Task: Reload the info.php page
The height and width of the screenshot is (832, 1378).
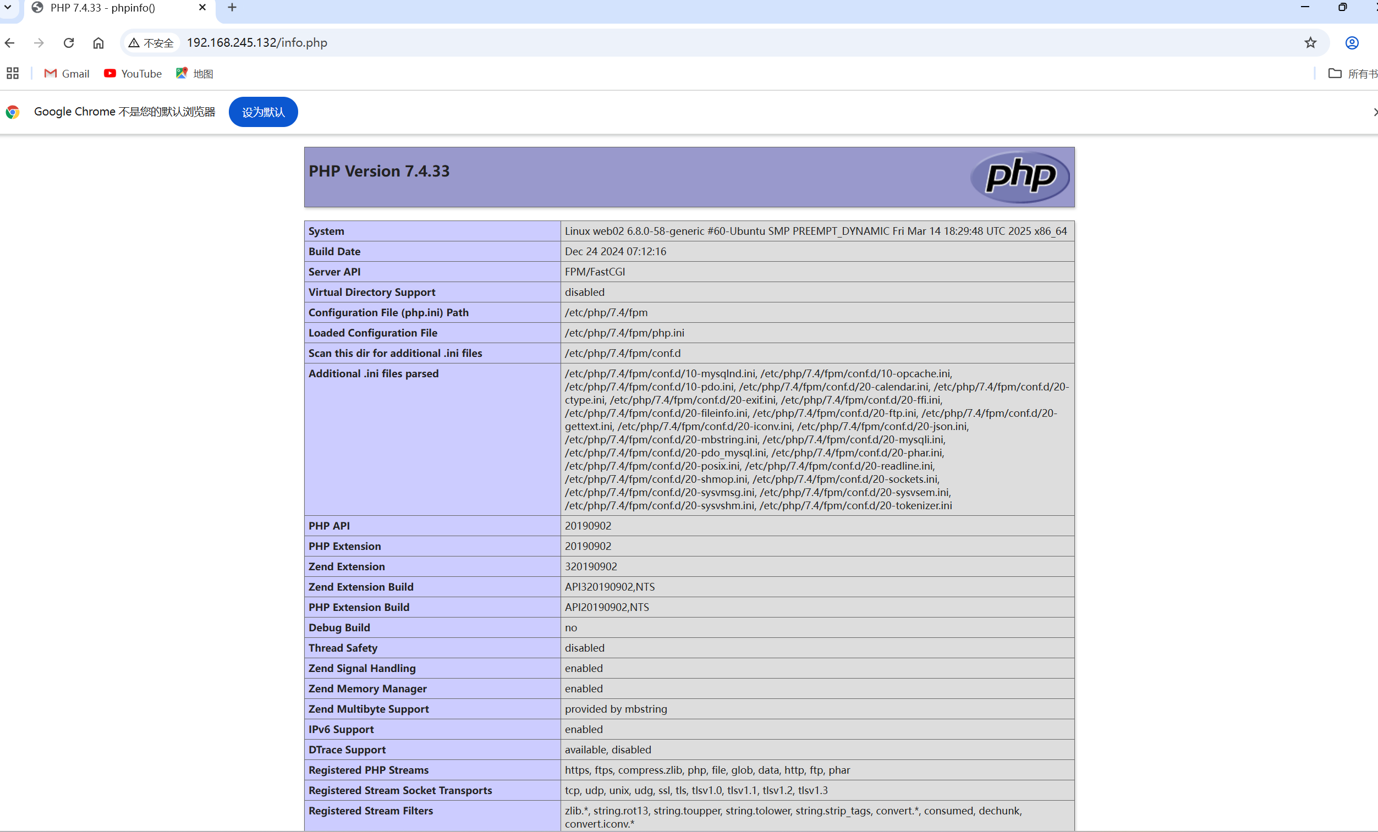Action: click(69, 42)
